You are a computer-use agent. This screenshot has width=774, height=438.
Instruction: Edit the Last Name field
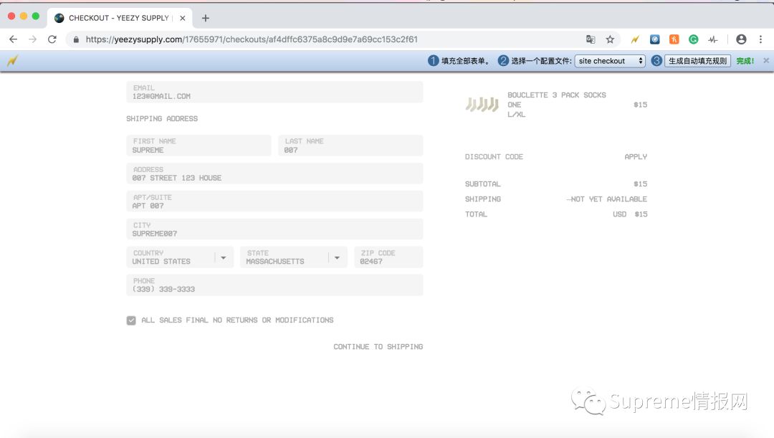pyautogui.click(x=350, y=146)
